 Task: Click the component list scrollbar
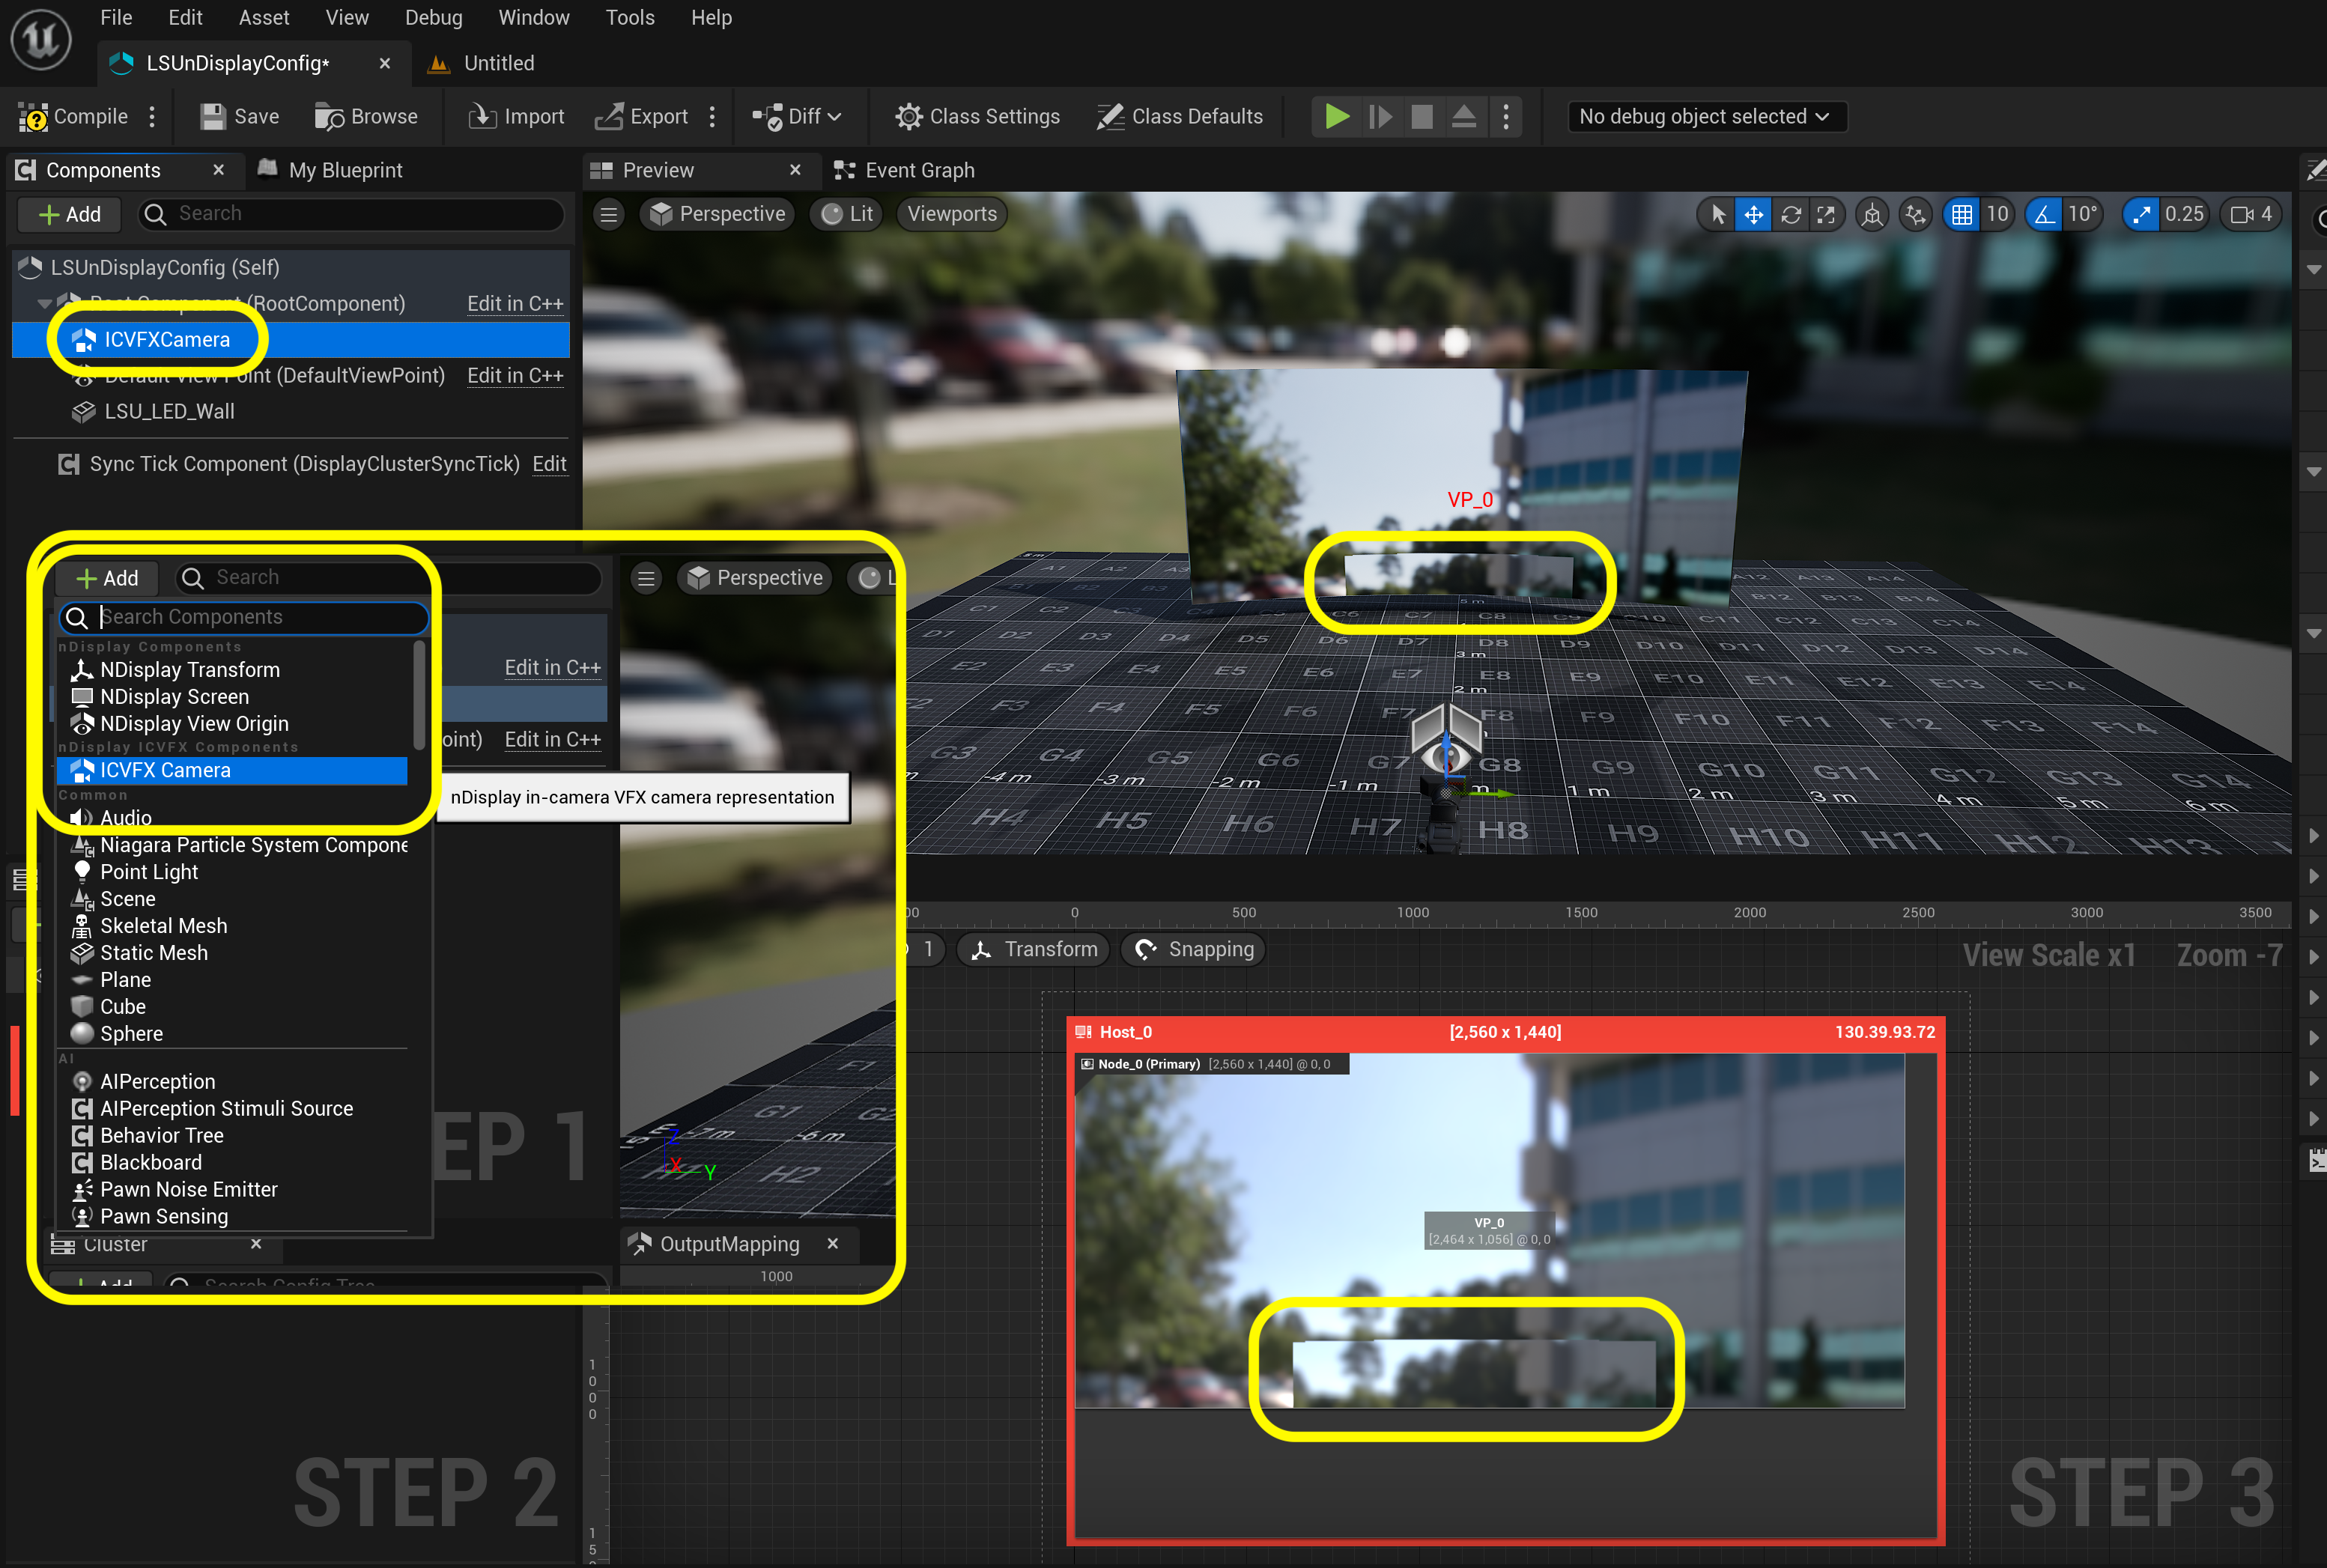419,696
